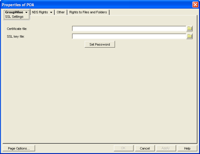Click the Set Password button
Image resolution: width=200 pixels, height=154 pixels.
100,44
